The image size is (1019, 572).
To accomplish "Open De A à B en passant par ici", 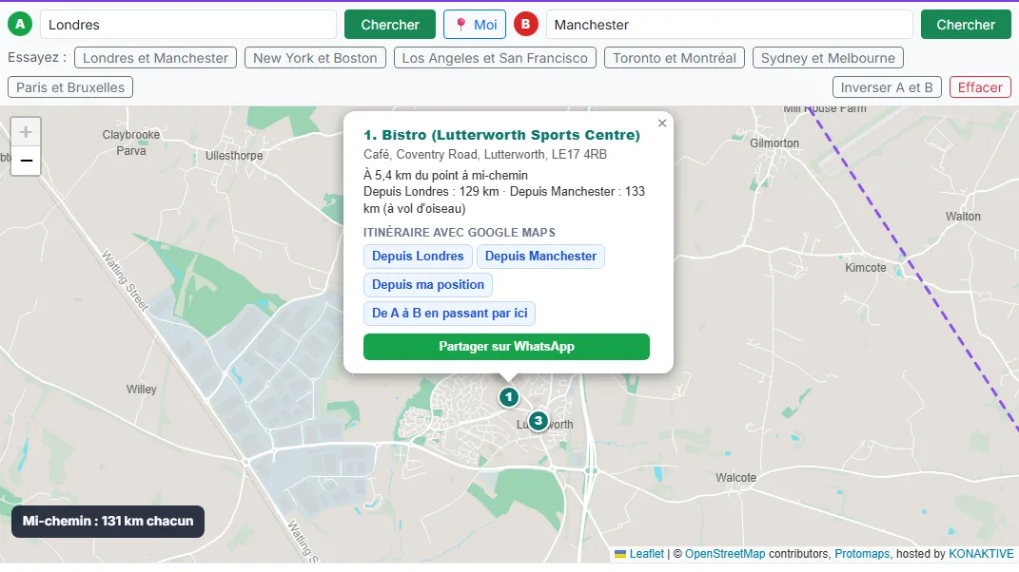I will 450,314.
